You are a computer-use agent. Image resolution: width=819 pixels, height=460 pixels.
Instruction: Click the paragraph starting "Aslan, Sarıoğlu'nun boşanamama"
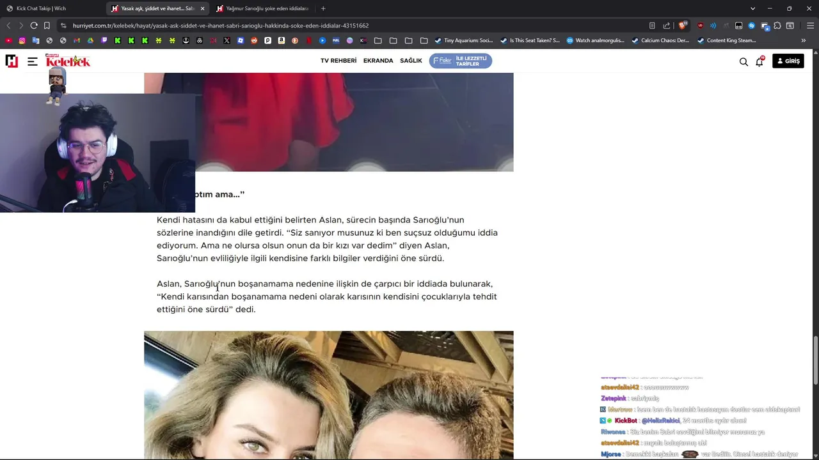[326, 296]
